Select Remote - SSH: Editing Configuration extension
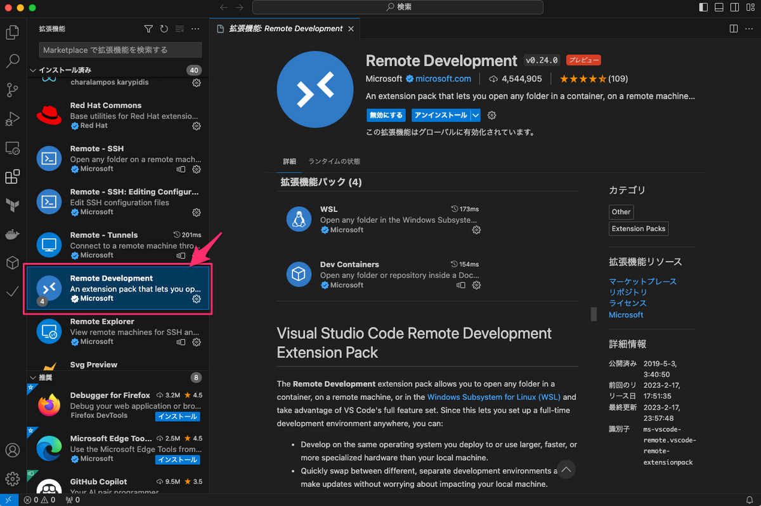The height and width of the screenshot is (506, 761). [x=117, y=201]
